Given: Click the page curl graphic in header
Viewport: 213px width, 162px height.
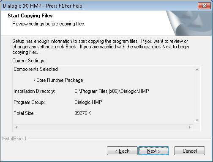Looking at the screenshot, I should coord(189,23).
